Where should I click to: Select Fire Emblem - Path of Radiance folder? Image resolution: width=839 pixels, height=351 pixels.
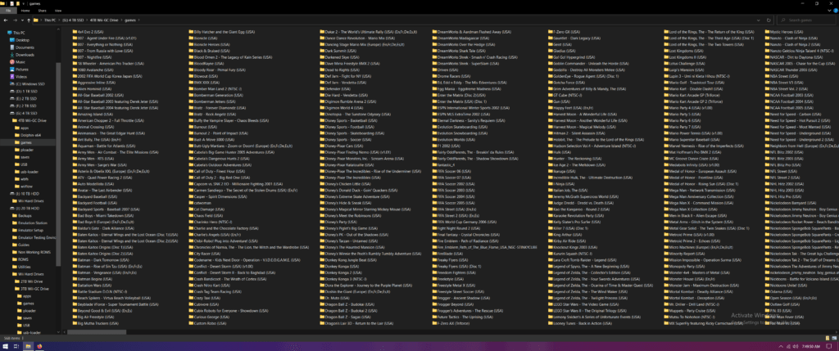click(x=466, y=241)
